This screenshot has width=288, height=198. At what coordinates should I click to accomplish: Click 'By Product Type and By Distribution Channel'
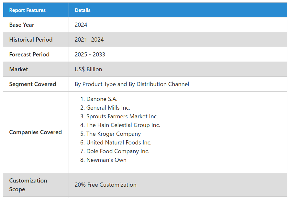click(132, 84)
